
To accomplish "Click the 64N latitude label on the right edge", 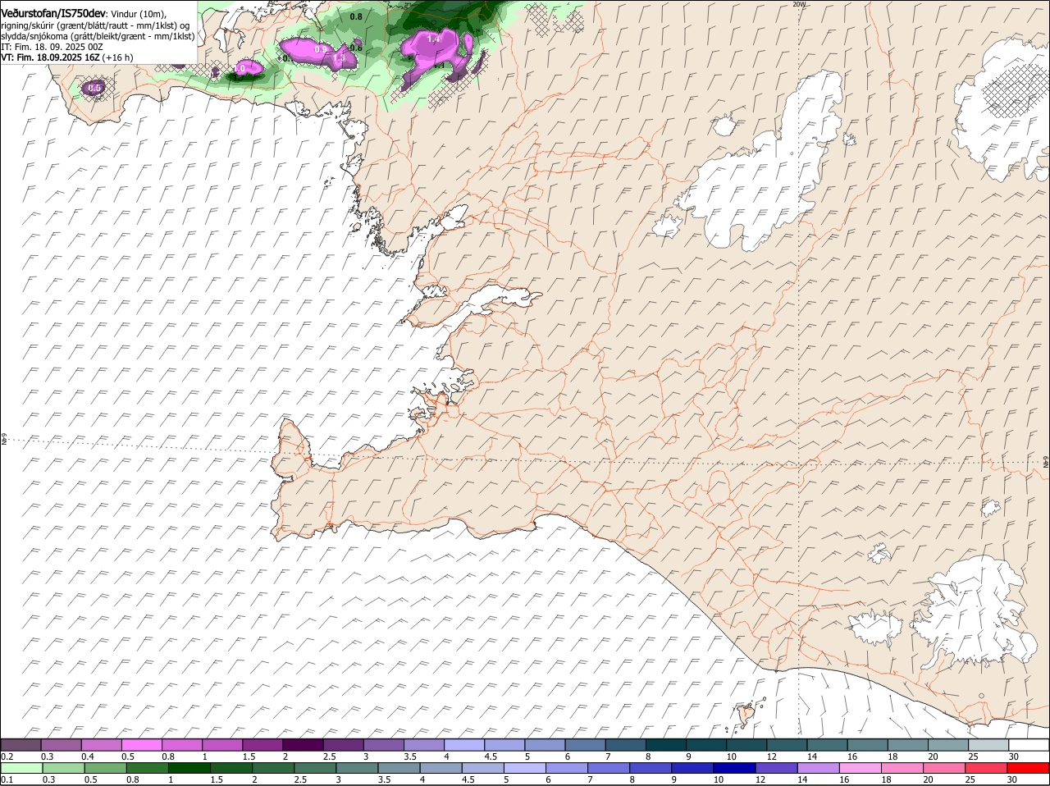I will pyautogui.click(x=1046, y=464).
